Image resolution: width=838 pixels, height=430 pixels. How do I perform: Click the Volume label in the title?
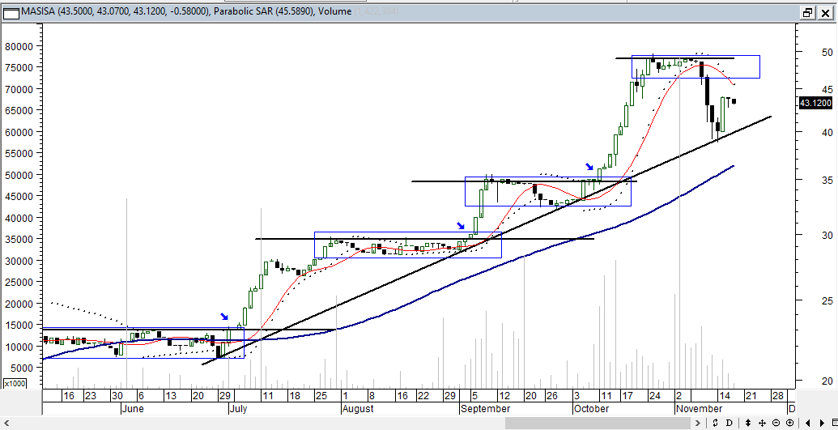(334, 11)
